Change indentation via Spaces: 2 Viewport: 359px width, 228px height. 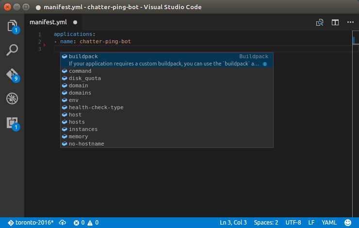pos(266,223)
